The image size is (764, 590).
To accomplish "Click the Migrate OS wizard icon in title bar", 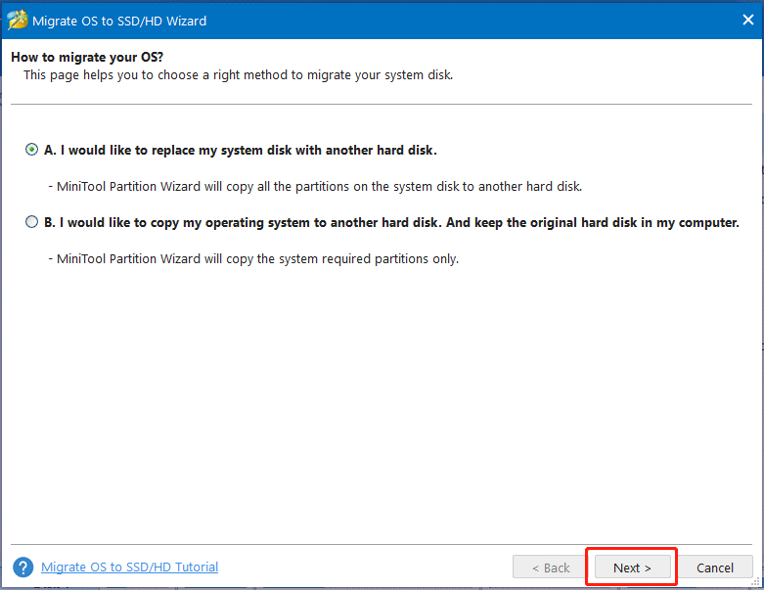I will point(18,21).
